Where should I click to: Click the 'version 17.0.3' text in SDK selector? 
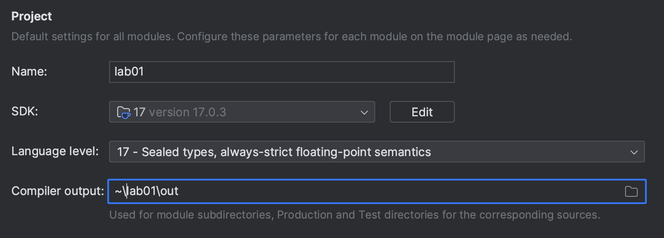(187, 112)
